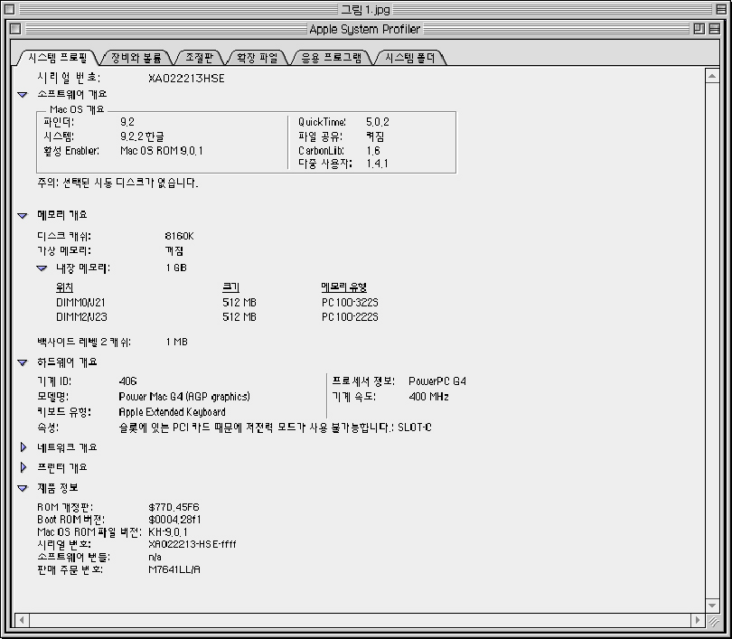Switch to the 응용 프로그램 tab
The width and height of the screenshot is (732, 639).
coord(331,58)
